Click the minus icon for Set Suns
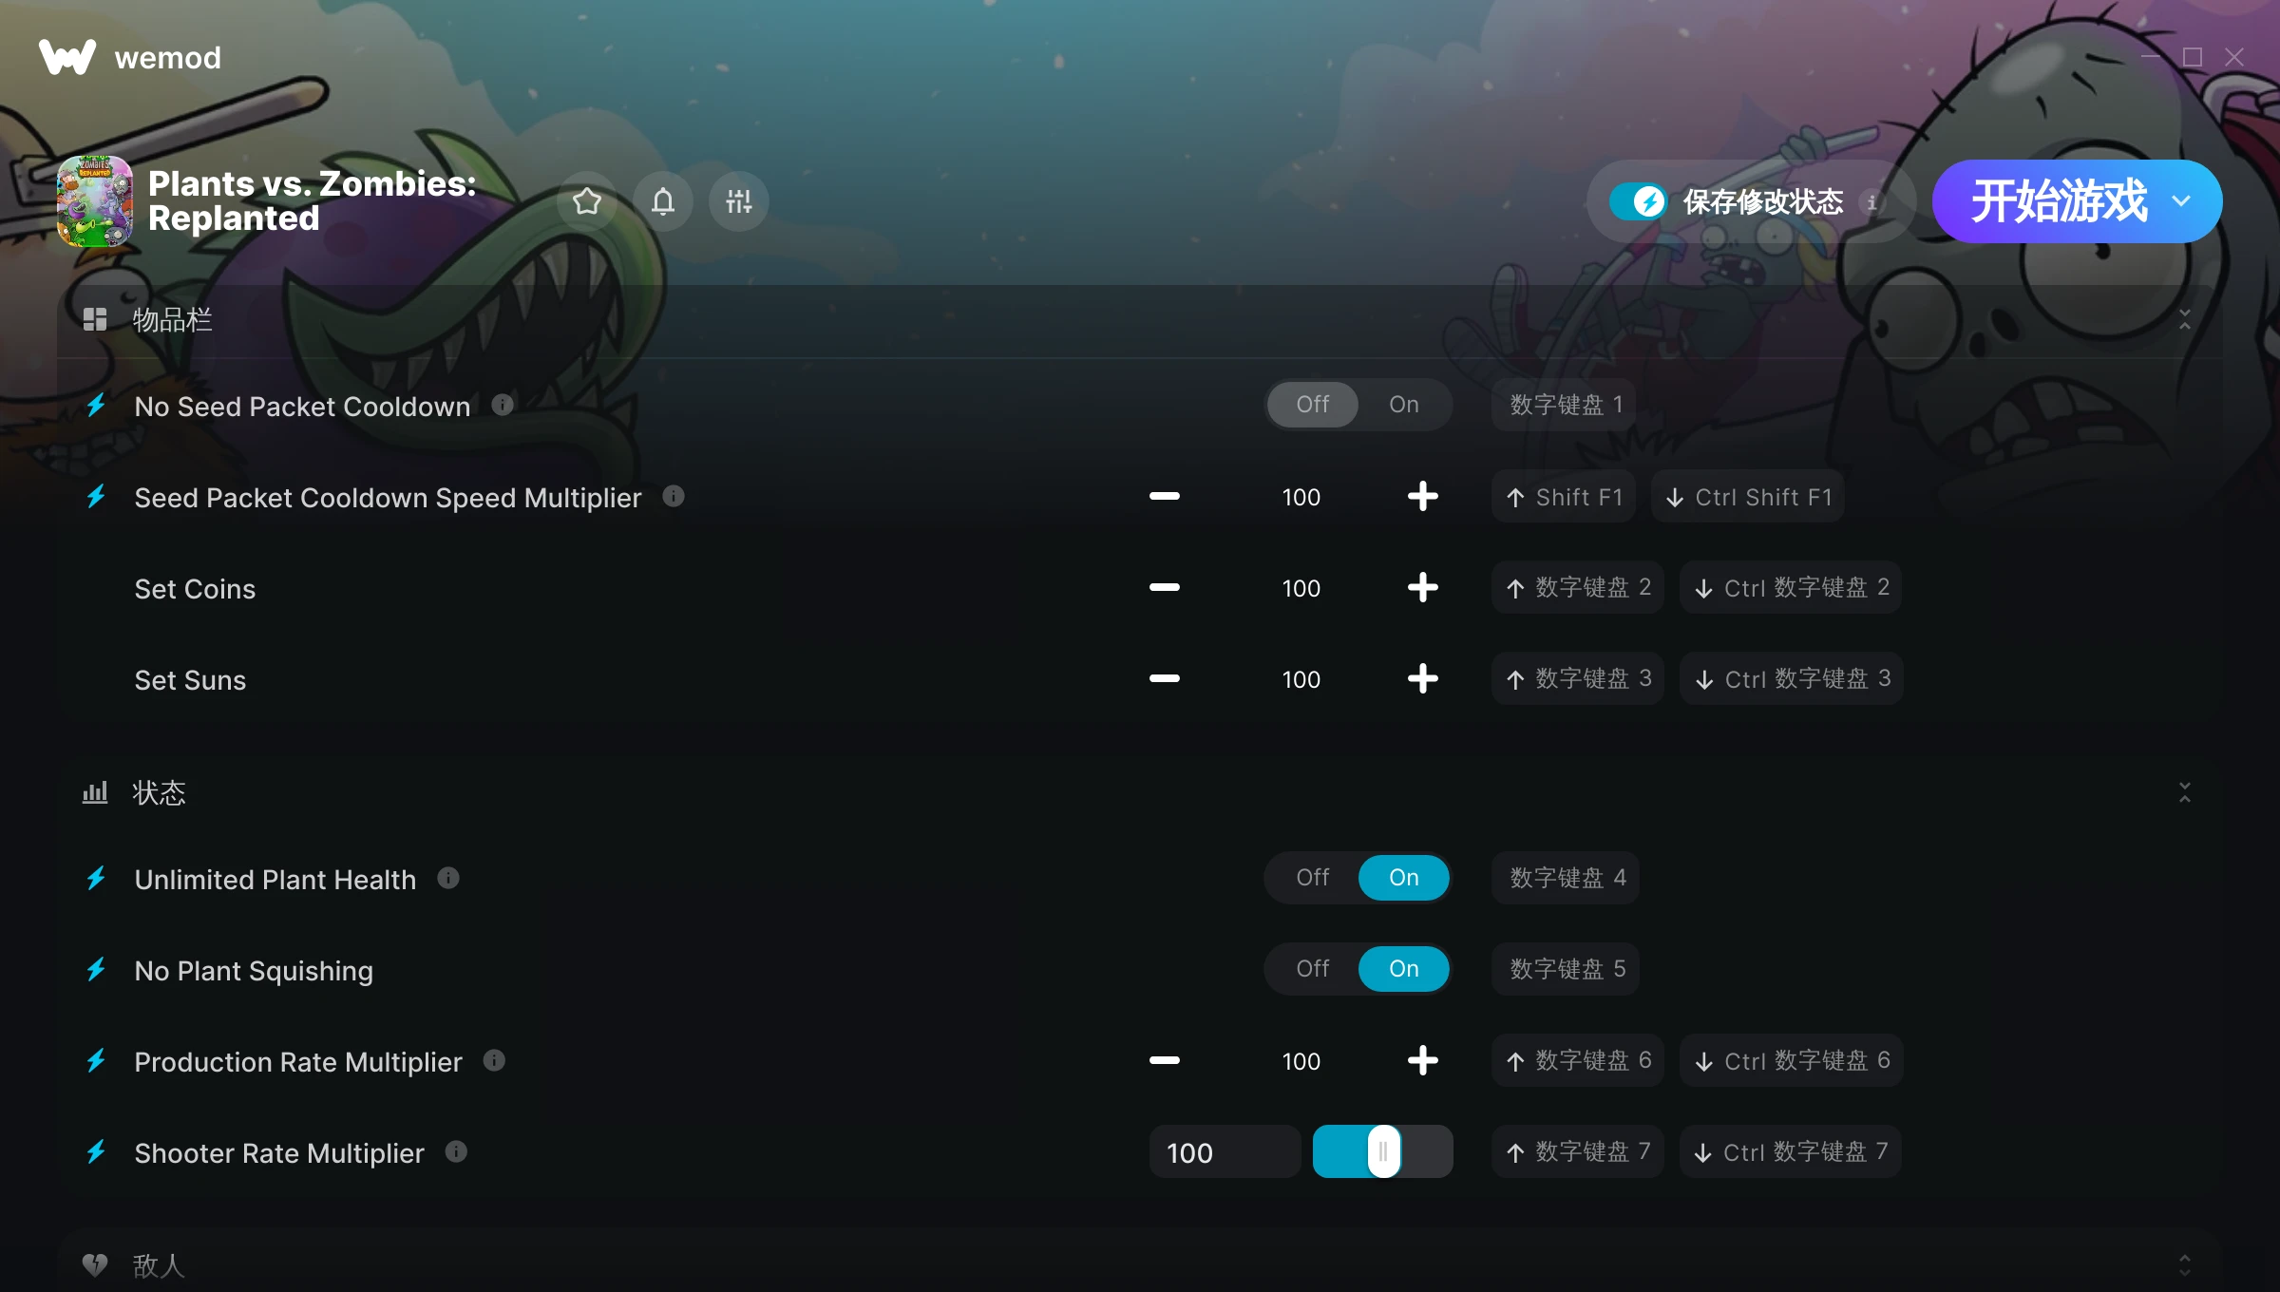Viewport: 2280px width, 1292px height. tap(1165, 679)
